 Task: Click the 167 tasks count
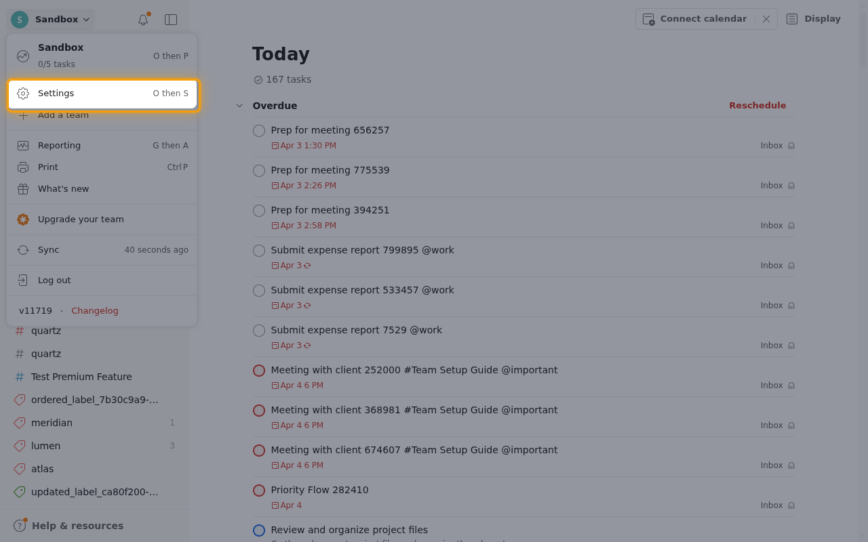point(283,79)
